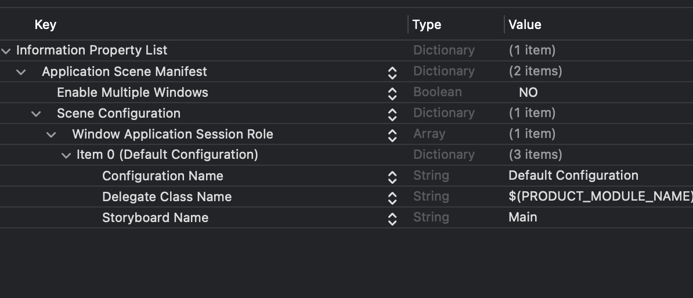Collapse the Information Property List row
Viewport: 693px width, 298px height.
[6, 51]
